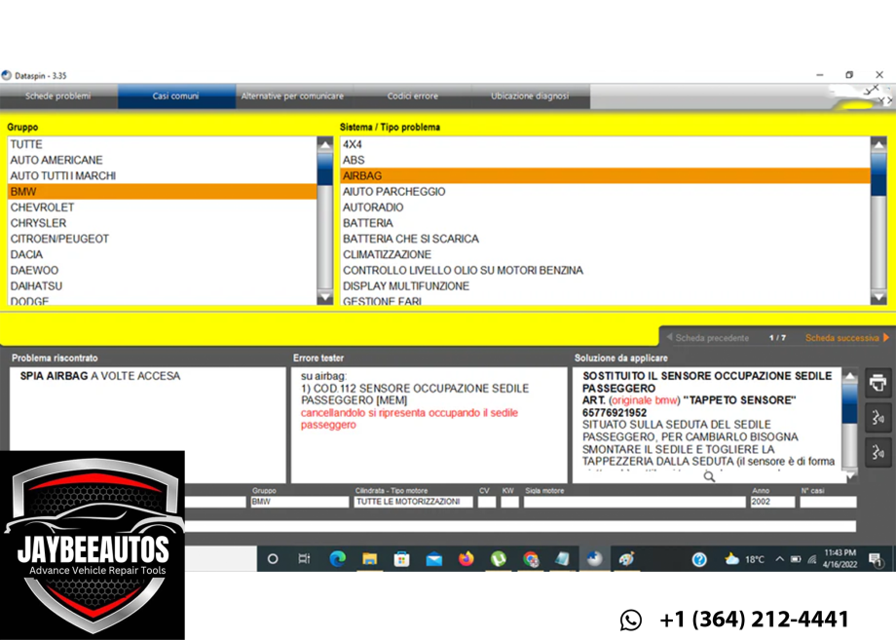Go to Scheda successiva

click(847, 338)
